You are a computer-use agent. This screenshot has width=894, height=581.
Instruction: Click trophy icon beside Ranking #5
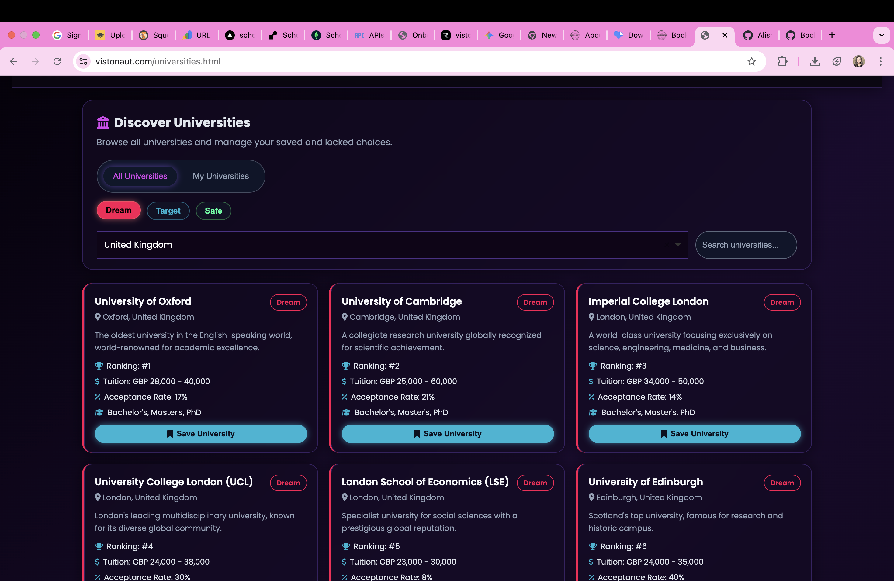coord(345,546)
